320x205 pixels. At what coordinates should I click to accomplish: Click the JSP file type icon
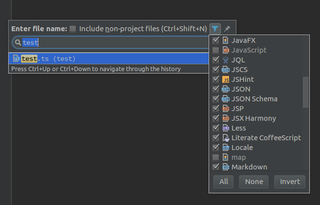click(x=225, y=109)
